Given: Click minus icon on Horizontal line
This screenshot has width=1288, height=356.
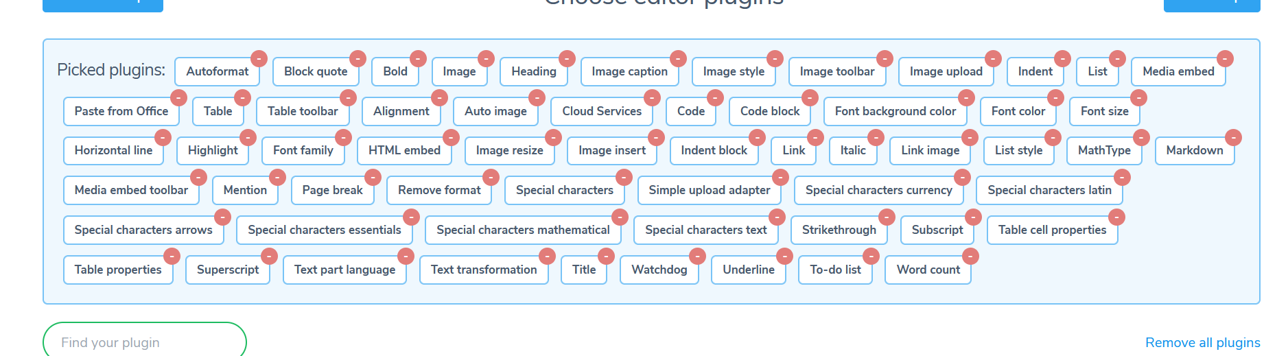Looking at the screenshot, I should 163,137.
